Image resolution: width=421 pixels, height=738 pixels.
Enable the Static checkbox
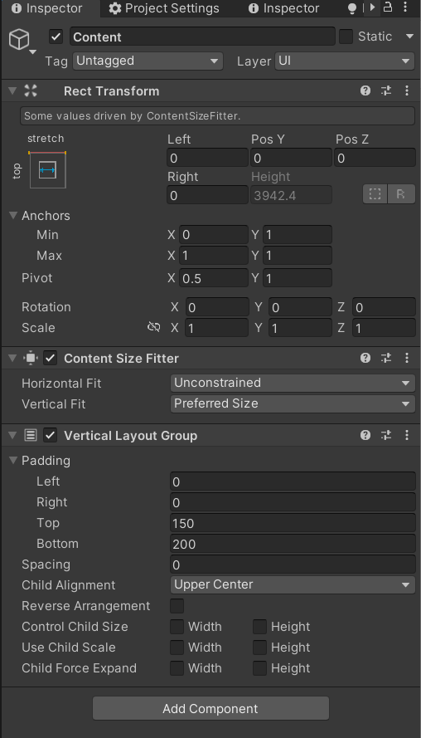[x=346, y=37]
